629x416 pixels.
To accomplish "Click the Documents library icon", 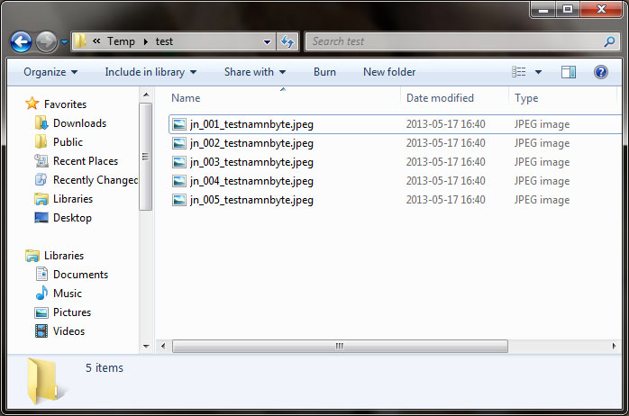I will click(41, 274).
